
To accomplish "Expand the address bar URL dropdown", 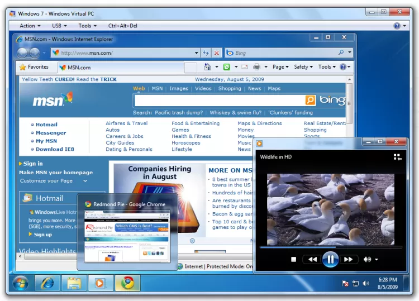I will point(197,53).
